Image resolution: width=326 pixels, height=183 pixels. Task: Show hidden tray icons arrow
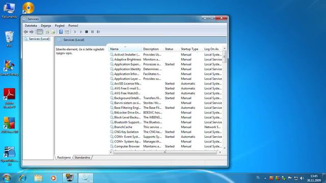tap(265, 178)
